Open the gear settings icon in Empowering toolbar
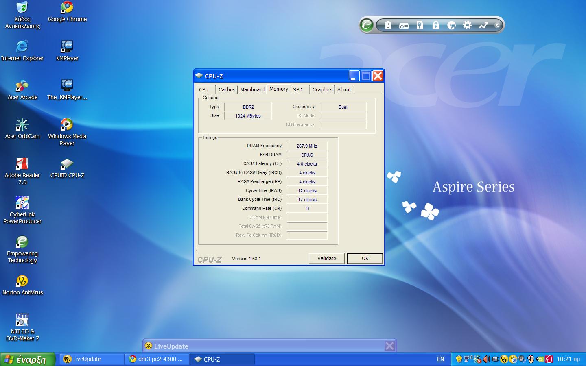The width and height of the screenshot is (586, 366). tap(467, 25)
